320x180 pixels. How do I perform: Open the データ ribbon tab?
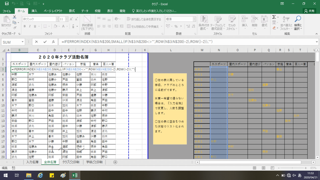[85, 11]
